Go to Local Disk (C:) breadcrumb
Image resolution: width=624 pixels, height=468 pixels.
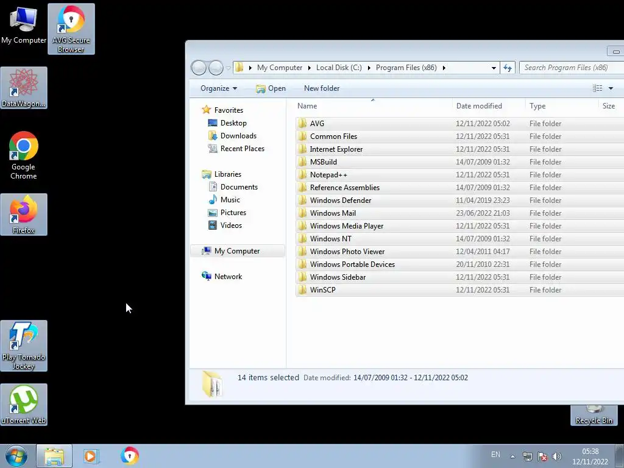coord(339,68)
